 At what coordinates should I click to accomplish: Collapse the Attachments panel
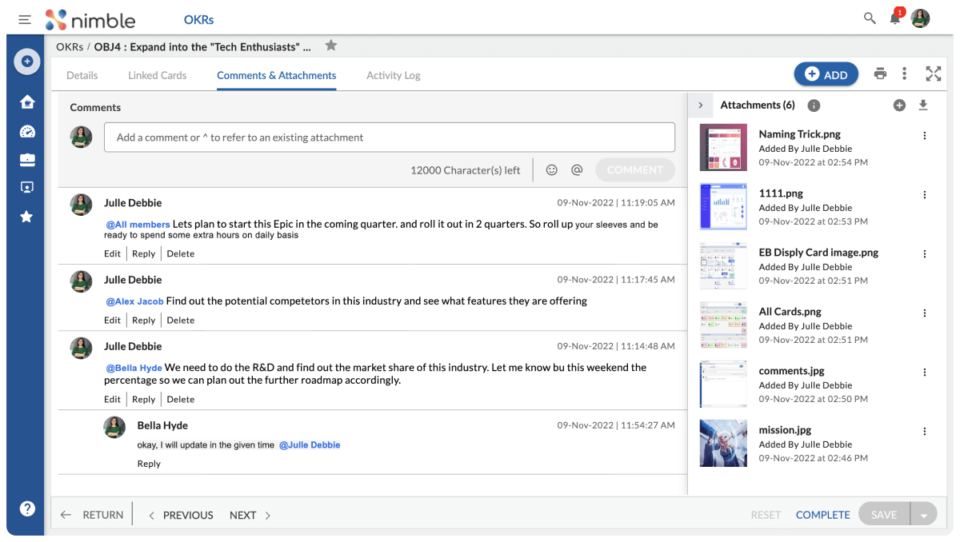tap(700, 105)
